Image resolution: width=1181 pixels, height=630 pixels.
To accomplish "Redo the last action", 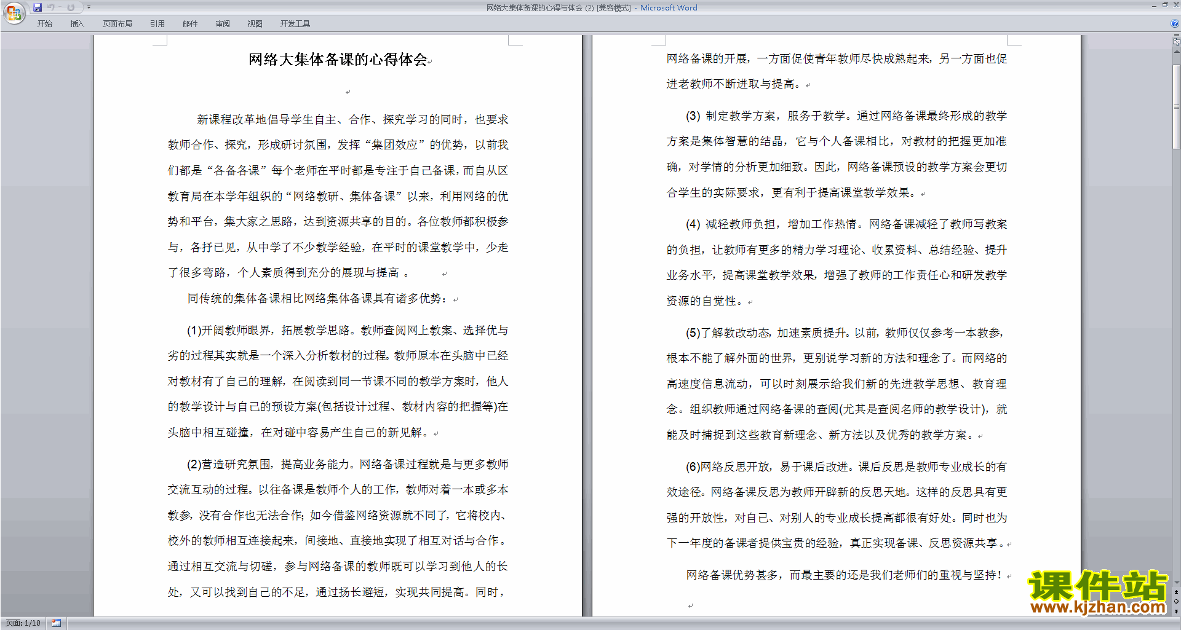I will pos(71,7).
